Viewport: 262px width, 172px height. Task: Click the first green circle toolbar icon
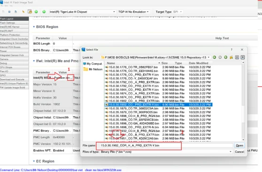[x=36, y=12]
